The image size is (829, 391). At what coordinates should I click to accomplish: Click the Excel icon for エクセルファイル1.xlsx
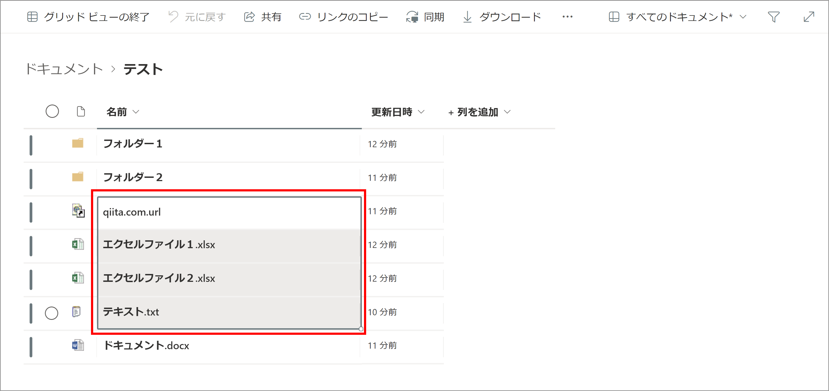click(78, 244)
